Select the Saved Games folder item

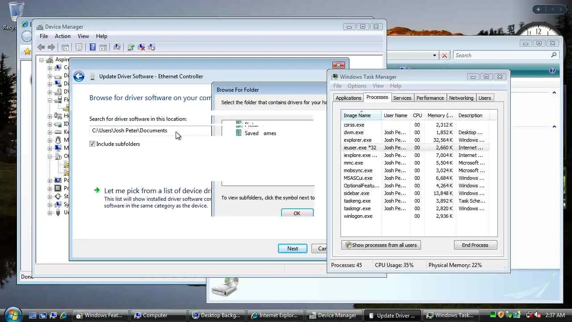257,133
